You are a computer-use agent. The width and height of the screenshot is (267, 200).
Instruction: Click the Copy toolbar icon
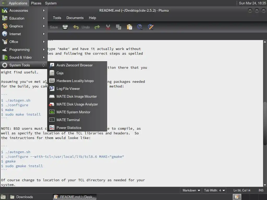point(119,27)
